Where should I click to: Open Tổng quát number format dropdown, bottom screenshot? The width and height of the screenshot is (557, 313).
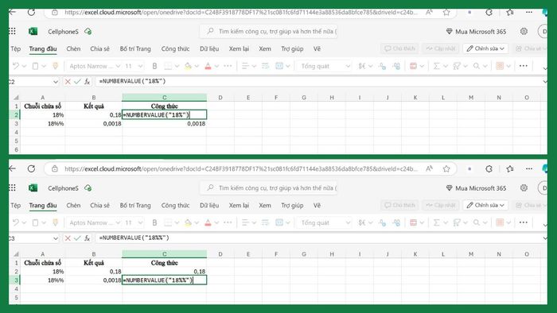click(348, 222)
